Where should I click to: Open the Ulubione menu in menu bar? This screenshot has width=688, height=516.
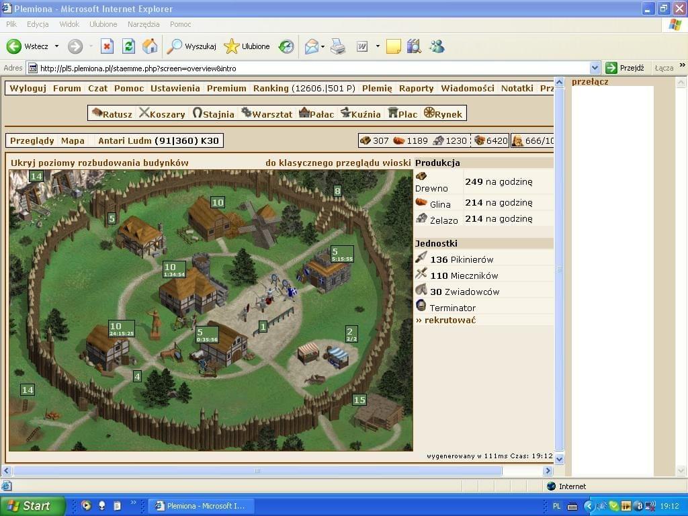(103, 24)
